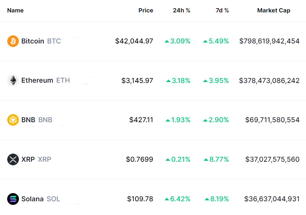
Task: Click the BNB coin logo icon
Action: point(13,120)
